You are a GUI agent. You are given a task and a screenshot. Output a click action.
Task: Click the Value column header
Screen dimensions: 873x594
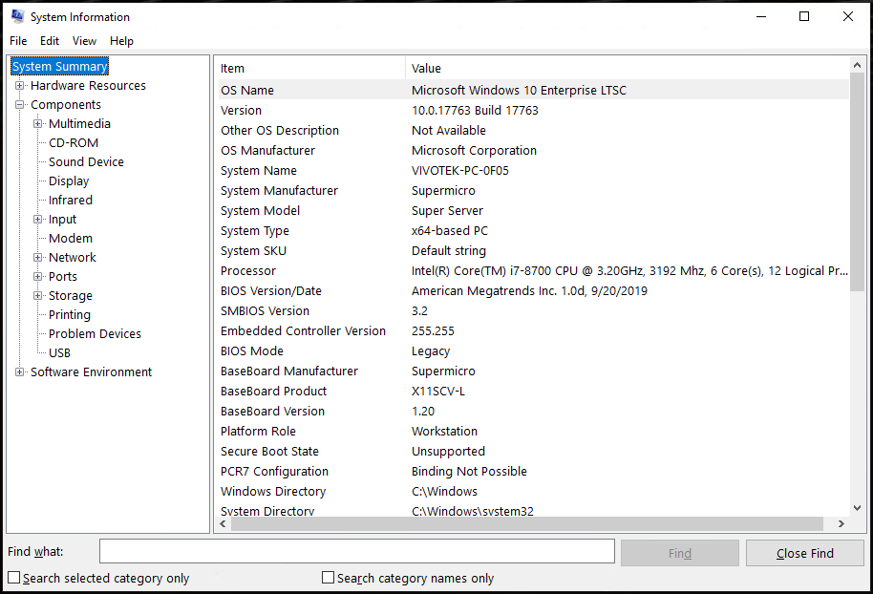point(628,68)
